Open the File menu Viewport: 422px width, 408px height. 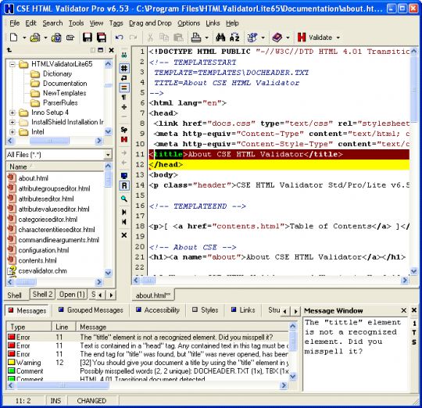(x=15, y=23)
